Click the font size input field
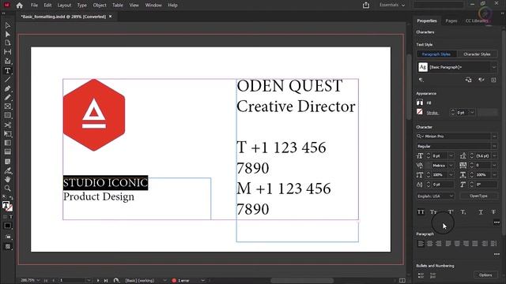 point(440,156)
